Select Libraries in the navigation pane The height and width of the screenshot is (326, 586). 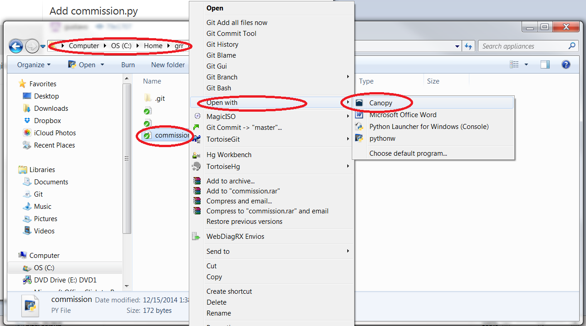coord(42,170)
